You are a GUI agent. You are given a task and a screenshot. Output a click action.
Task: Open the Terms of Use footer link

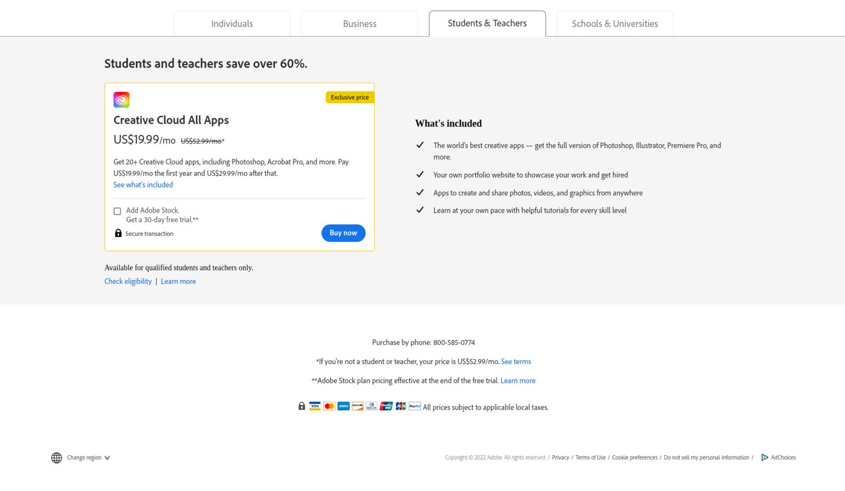(x=590, y=457)
